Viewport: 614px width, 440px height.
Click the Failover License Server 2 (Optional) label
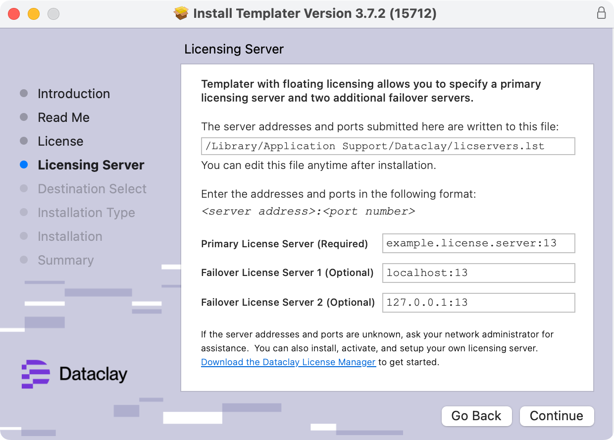pyautogui.click(x=288, y=303)
